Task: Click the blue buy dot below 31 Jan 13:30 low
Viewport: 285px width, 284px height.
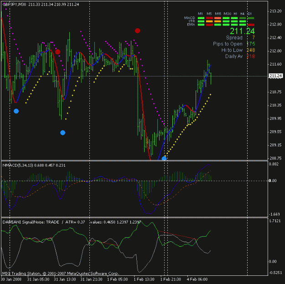Action: 63,132
